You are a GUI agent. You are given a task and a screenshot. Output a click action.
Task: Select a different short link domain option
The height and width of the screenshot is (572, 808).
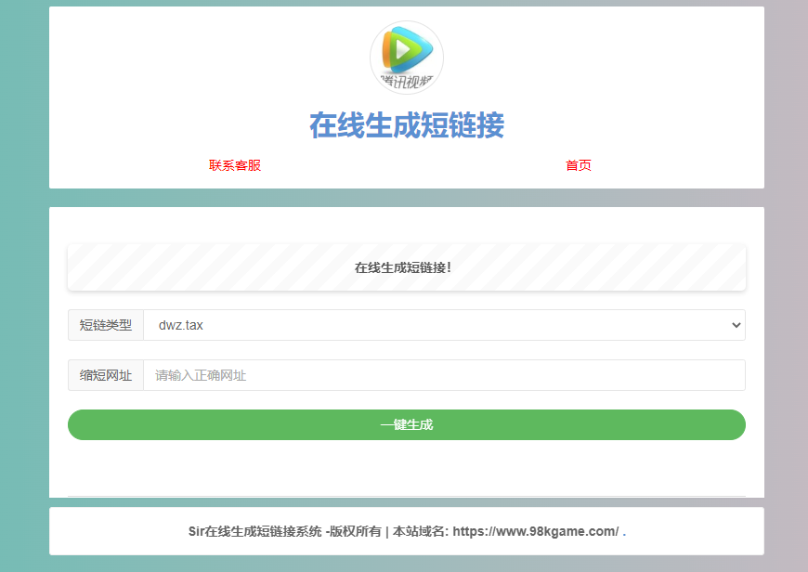point(444,325)
